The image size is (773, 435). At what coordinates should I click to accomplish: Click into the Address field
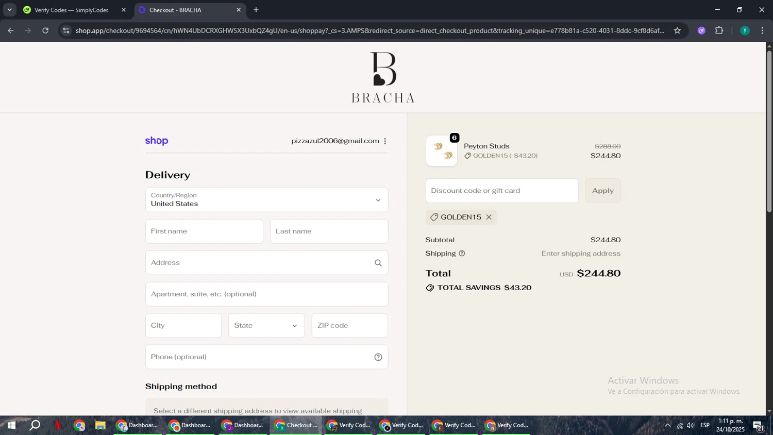[x=266, y=263]
